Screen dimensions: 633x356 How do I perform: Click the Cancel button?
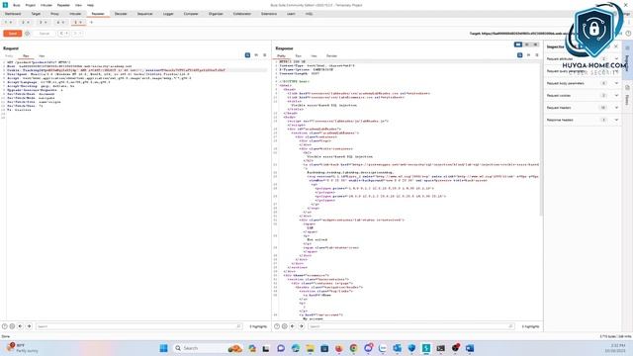pyautogui.click(x=44, y=34)
